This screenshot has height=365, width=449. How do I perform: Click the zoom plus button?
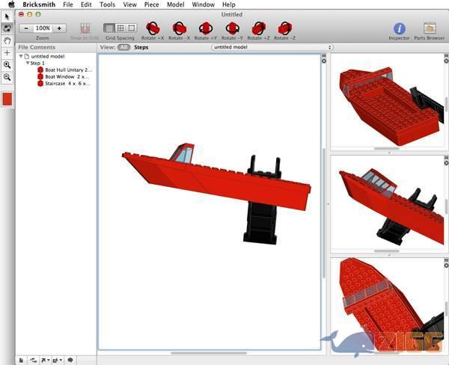(59, 28)
